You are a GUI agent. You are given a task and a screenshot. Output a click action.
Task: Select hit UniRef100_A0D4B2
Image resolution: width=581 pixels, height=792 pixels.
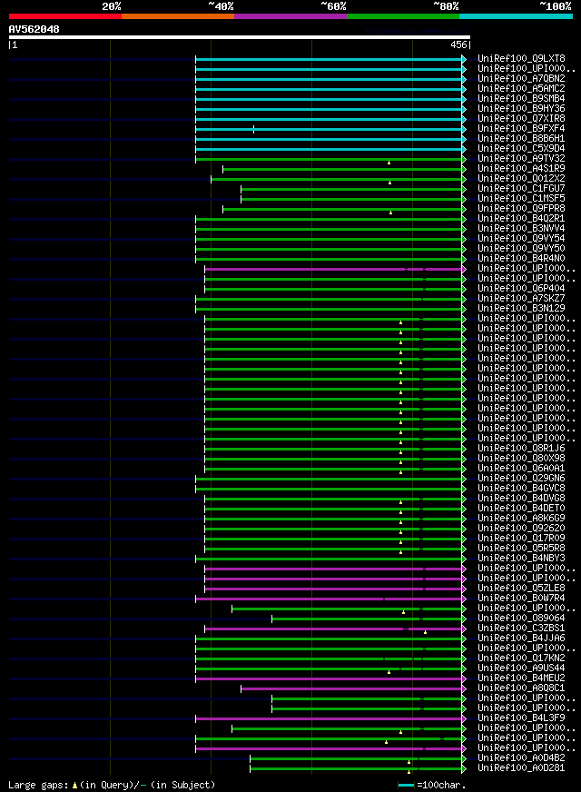521,758
